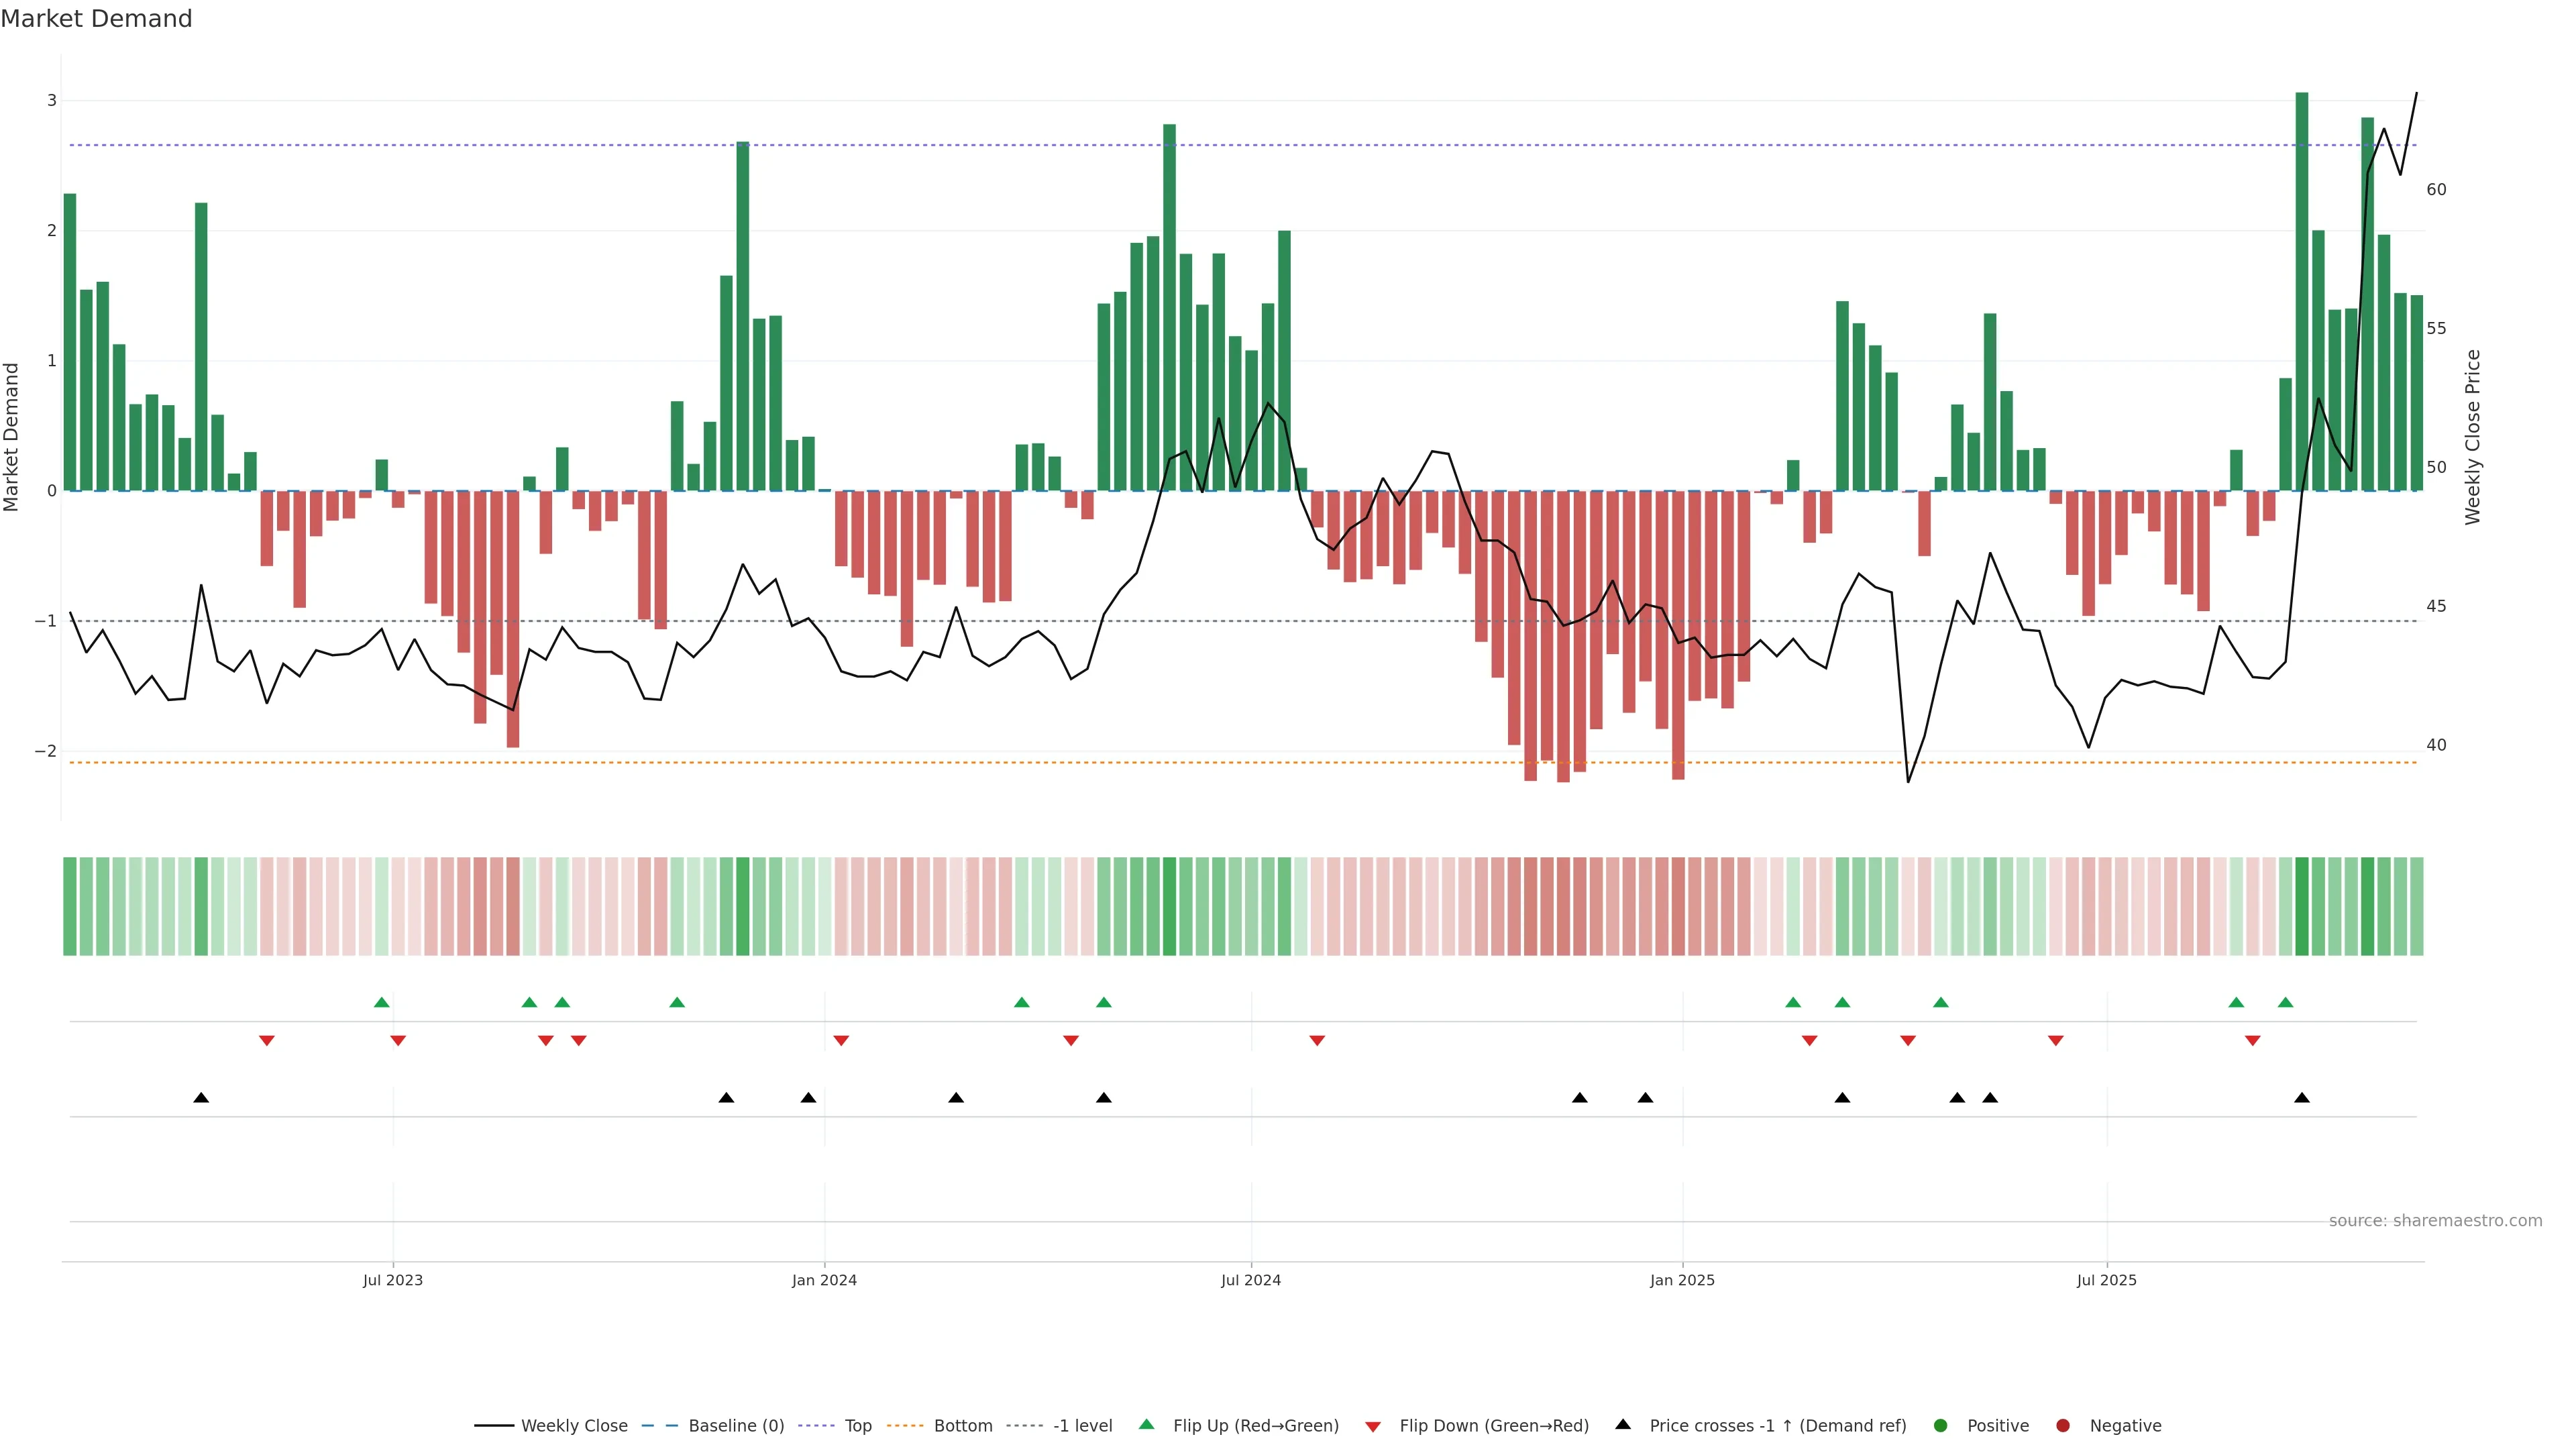This screenshot has height=1449, width=2576.
Task: Click the red Flip Down triangle legend icon
Action: tap(1373, 1426)
